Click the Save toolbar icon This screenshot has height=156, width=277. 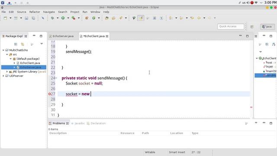(x=26, y=18)
